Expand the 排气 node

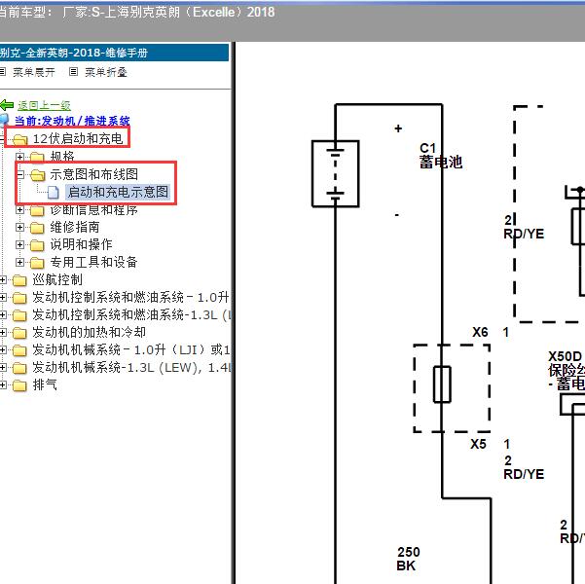pyautogui.click(x=3, y=385)
